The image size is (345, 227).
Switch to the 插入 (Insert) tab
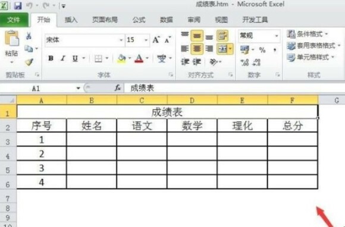71,20
